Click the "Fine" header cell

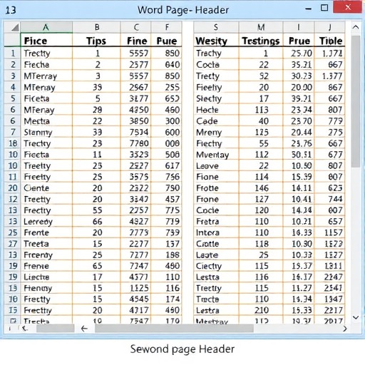point(136,41)
